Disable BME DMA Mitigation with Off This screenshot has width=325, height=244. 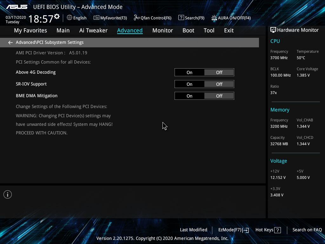pos(219,96)
